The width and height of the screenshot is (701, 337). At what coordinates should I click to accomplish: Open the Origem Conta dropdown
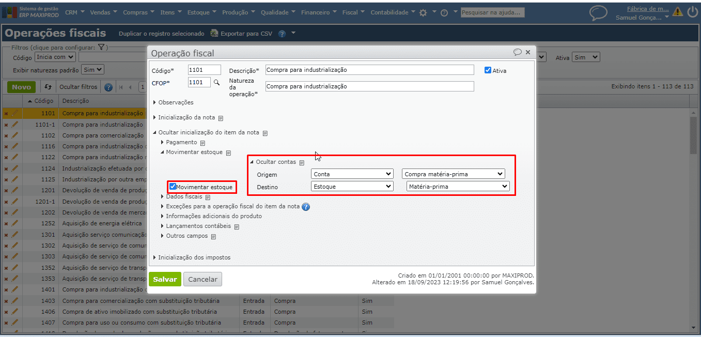352,174
